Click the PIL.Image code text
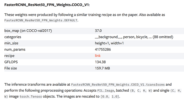The image size is (184, 102). click(106, 91)
